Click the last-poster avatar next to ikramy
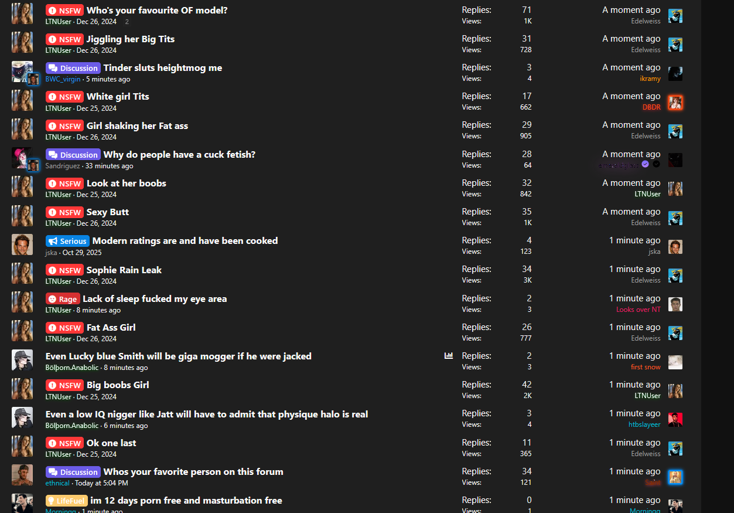This screenshot has width=734, height=513. [675, 73]
